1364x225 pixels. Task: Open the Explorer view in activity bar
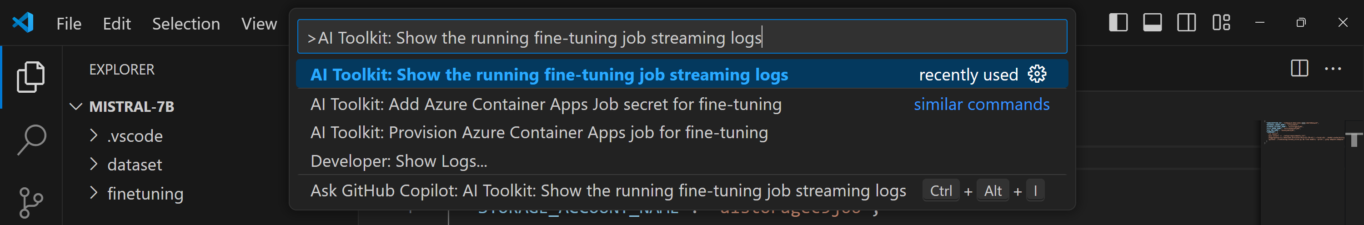(x=31, y=77)
